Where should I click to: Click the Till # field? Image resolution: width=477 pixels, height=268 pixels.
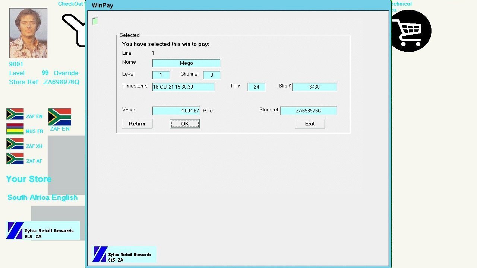pyautogui.click(x=256, y=87)
